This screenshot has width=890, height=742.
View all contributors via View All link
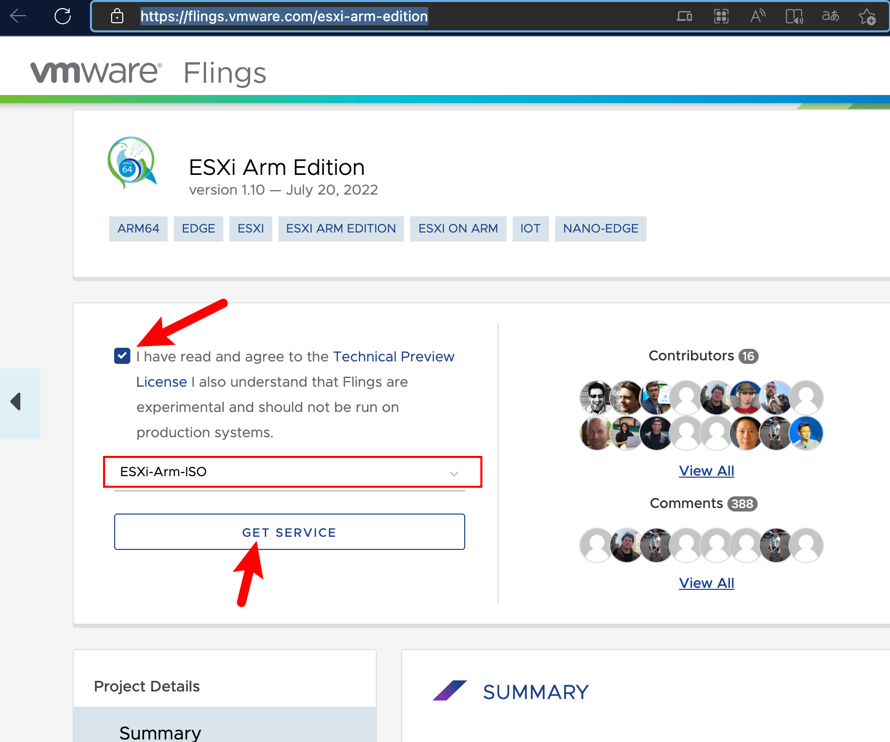coord(706,471)
